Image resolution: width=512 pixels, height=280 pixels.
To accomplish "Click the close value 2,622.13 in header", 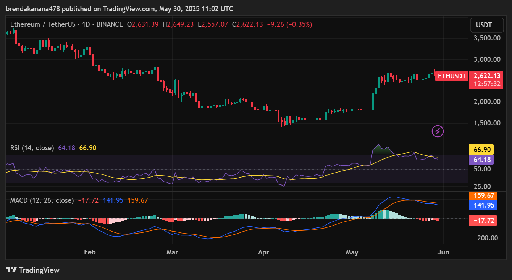I will [250, 24].
